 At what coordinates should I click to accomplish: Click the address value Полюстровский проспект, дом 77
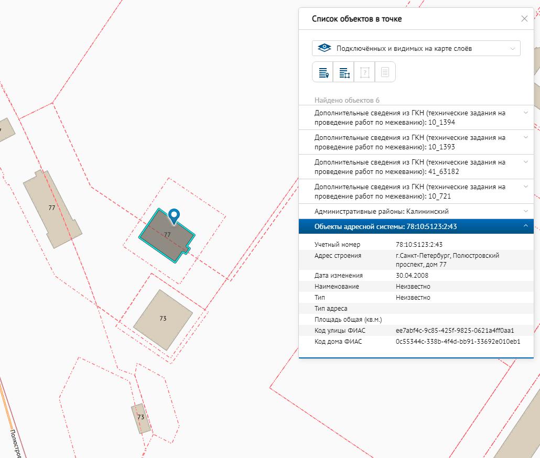[447, 260]
